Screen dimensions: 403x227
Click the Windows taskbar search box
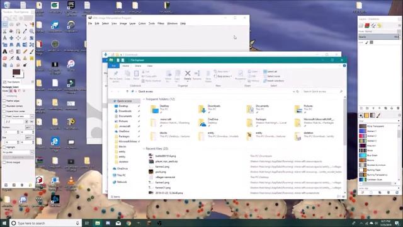pos(46,223)
